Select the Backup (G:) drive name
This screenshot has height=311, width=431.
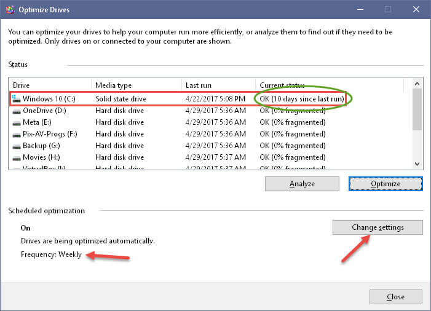pos(41,146)
